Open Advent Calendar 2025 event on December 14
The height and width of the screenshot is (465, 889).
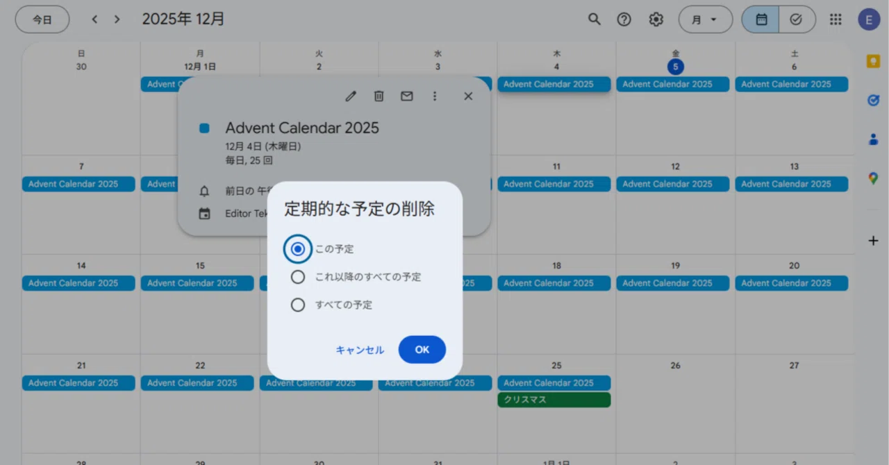click(x=78, y=283)
